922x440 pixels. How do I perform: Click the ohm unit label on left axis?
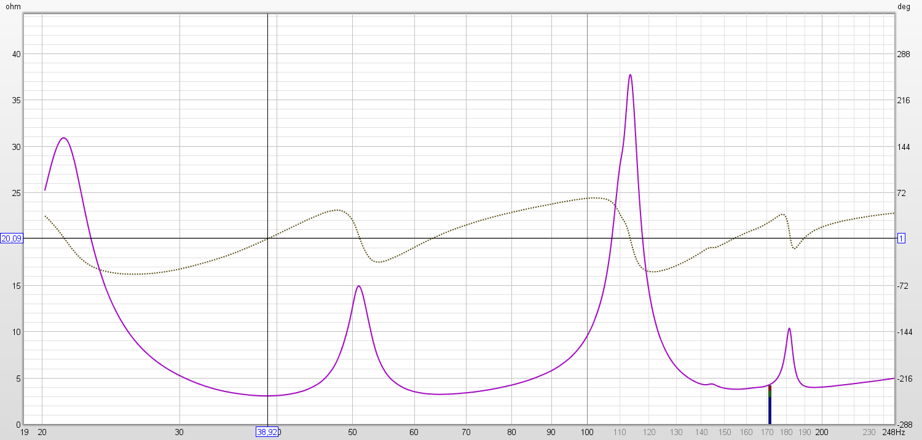click(x=12, y=7)
